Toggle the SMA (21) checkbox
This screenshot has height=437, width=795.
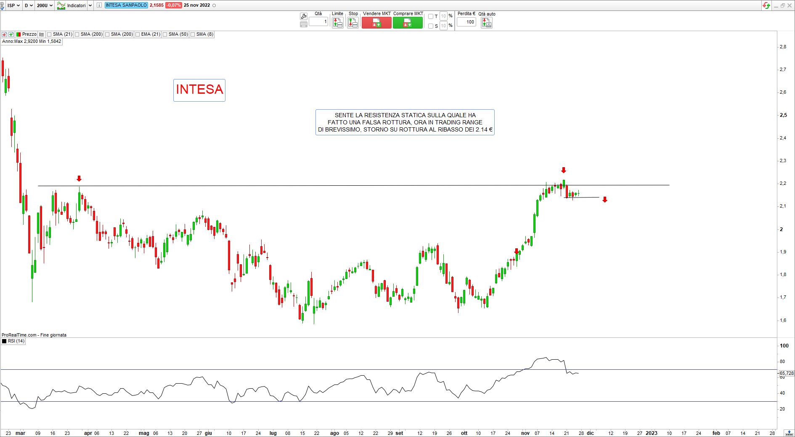49,34
